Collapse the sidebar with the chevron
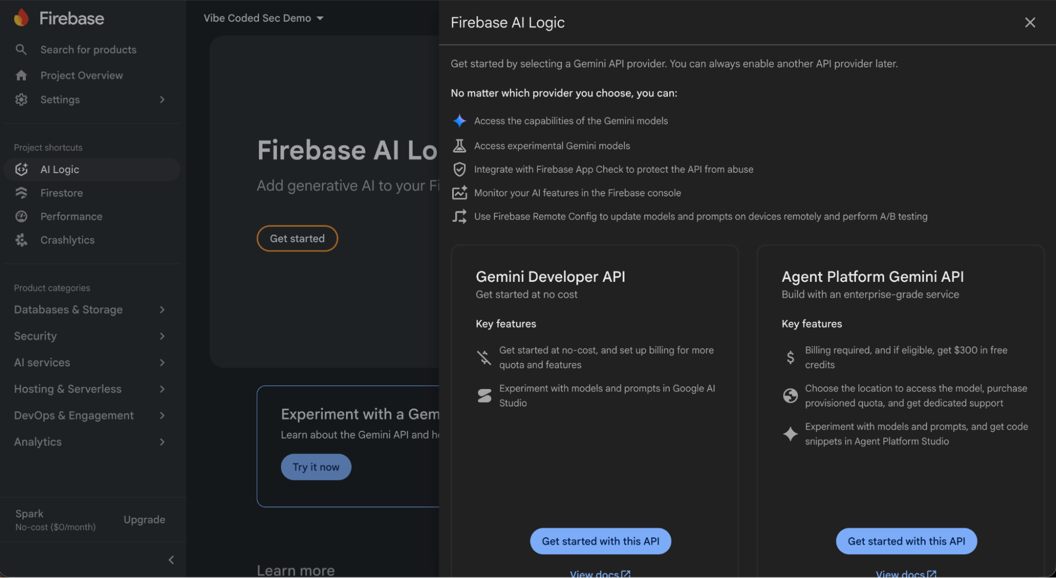 pyautogui.click(x=171, y=560)
